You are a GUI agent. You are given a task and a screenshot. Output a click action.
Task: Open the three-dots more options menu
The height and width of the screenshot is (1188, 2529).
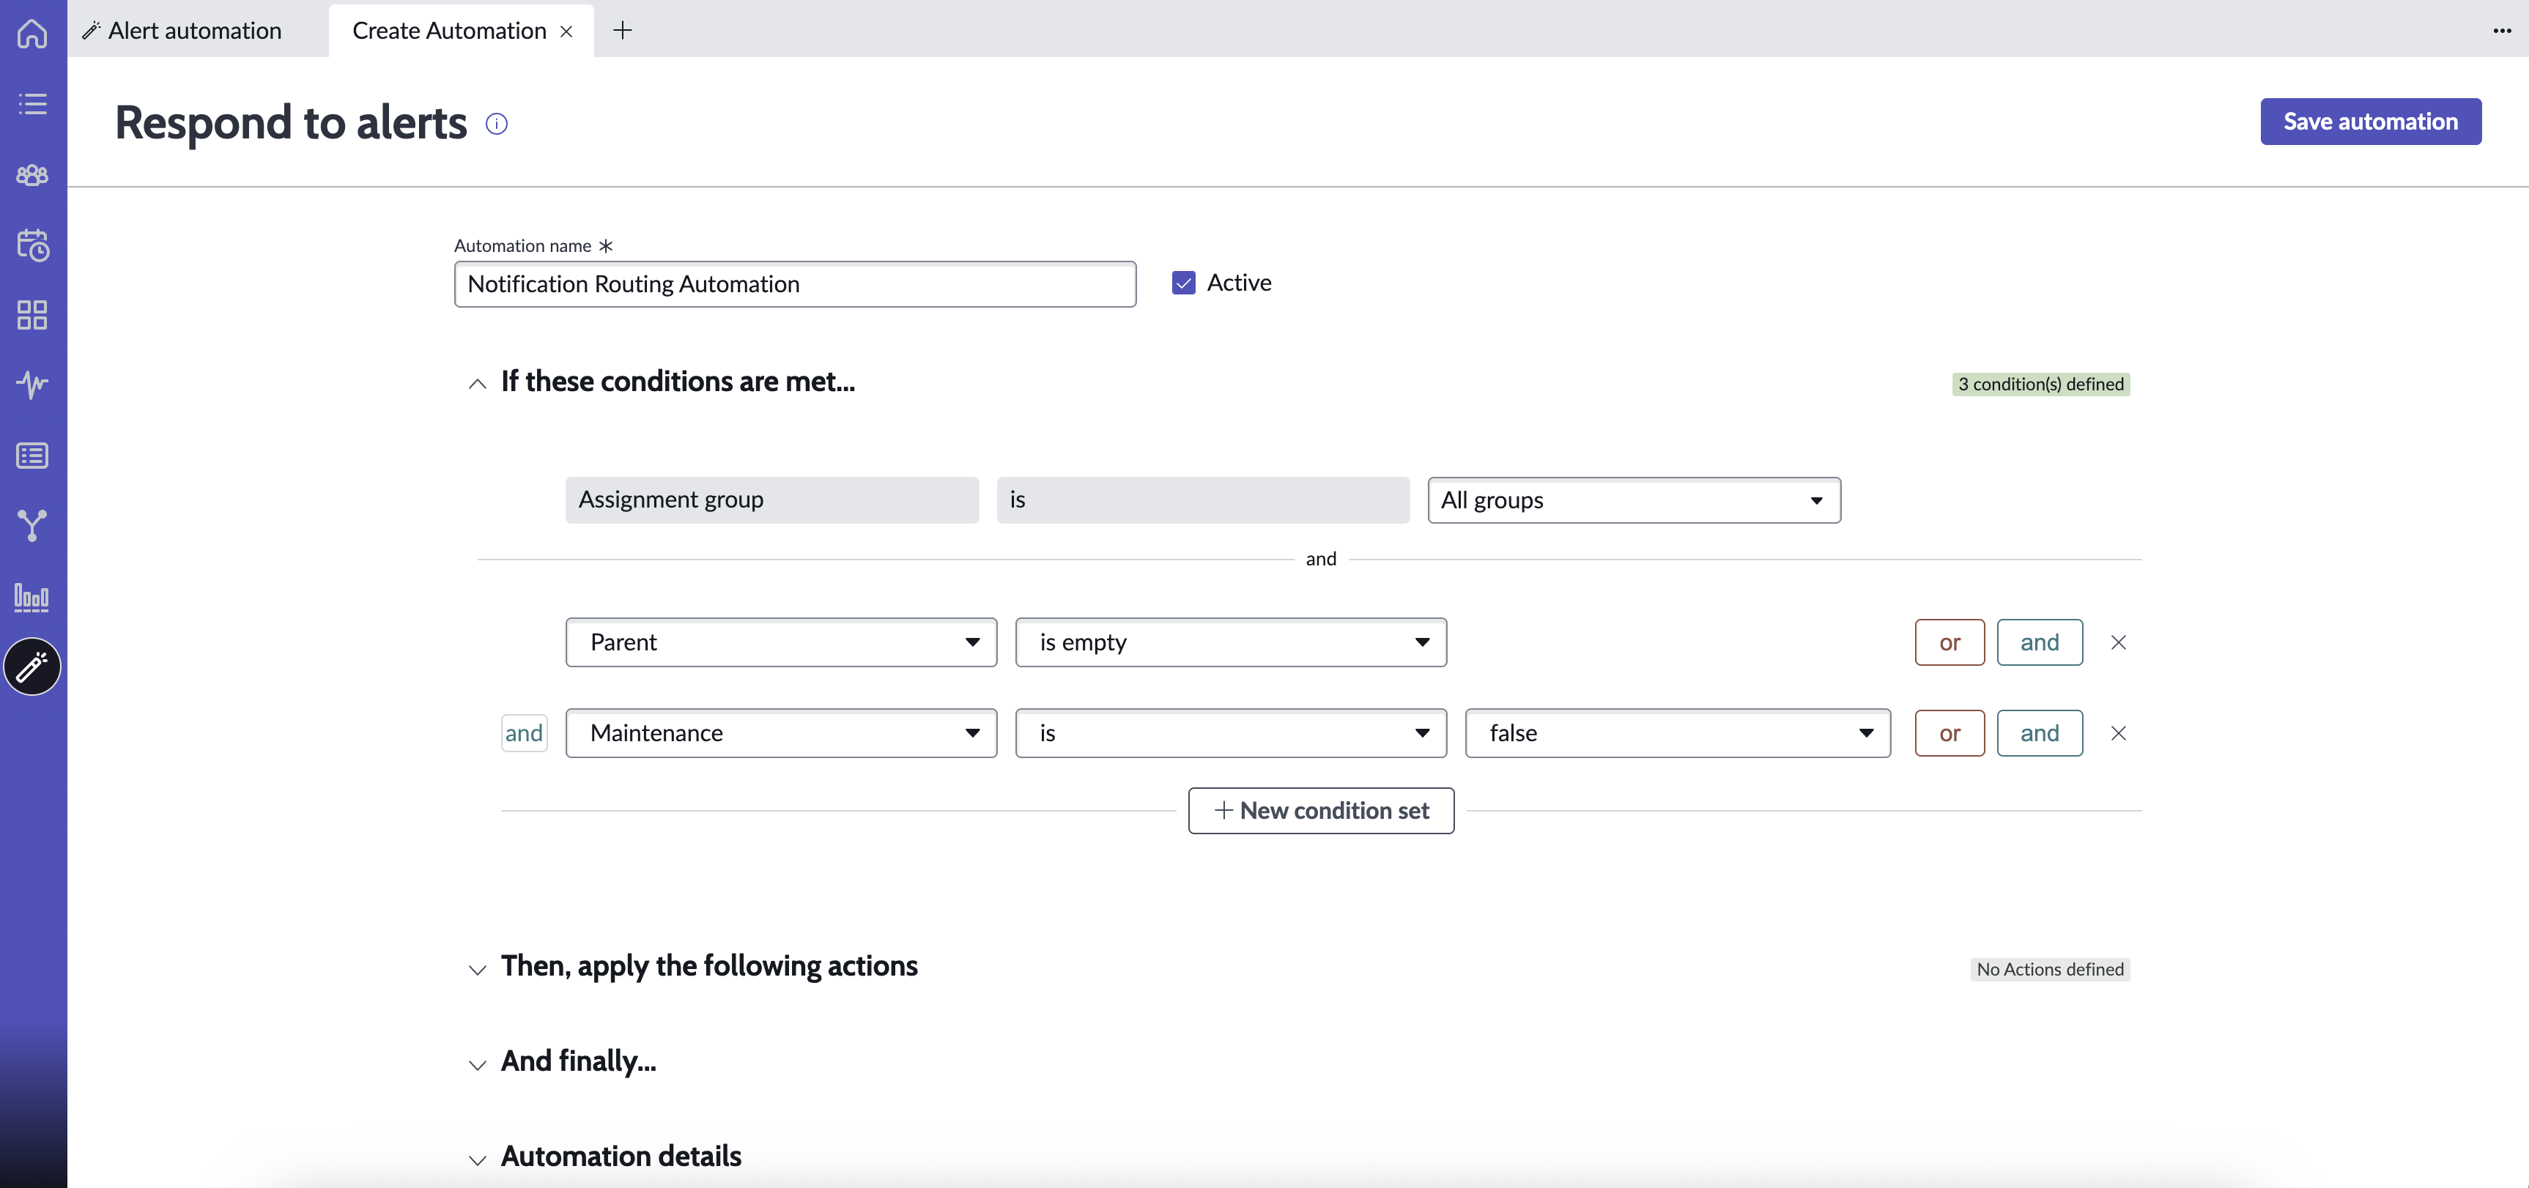click(x=2501, y=31)
